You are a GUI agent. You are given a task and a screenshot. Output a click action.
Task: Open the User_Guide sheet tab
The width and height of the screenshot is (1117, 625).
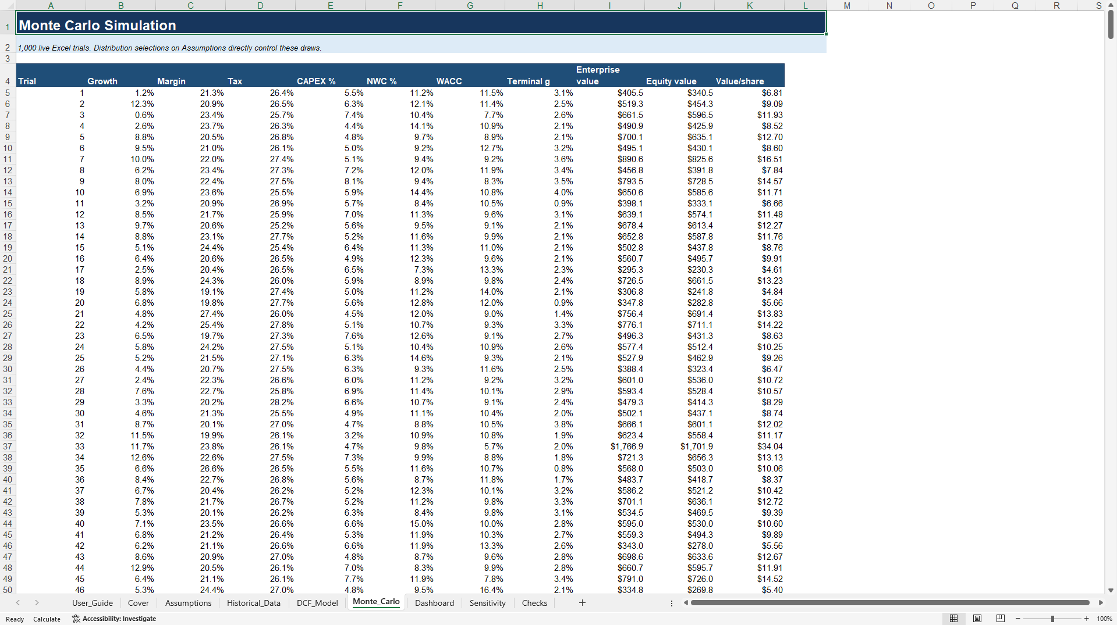click(x=93, y=603)
